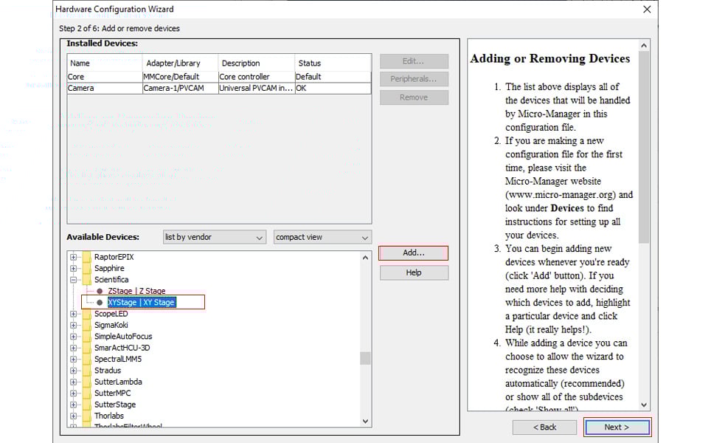This screenshot has width=711, height=443.
Task: Click the Help button
Action: pyautogui.click(x=414, y=272)
